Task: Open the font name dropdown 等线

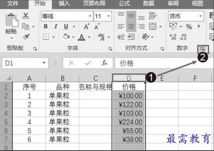Action: click(x=90, y=16)
